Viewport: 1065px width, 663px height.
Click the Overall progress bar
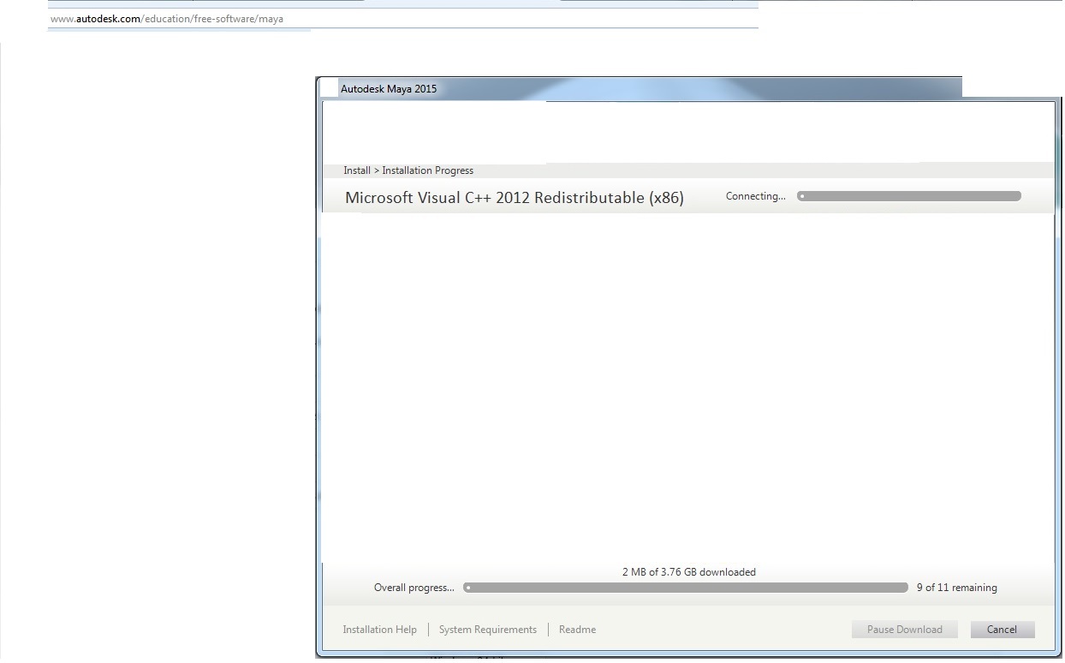pyautogui.click(x=686, y=588)
